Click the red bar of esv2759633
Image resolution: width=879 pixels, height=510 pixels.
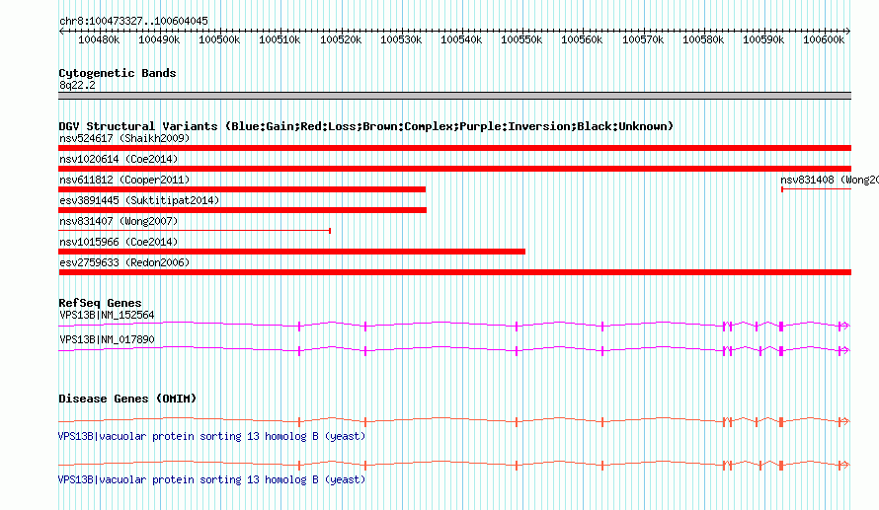pyautogui.click(x=454, y=272)
